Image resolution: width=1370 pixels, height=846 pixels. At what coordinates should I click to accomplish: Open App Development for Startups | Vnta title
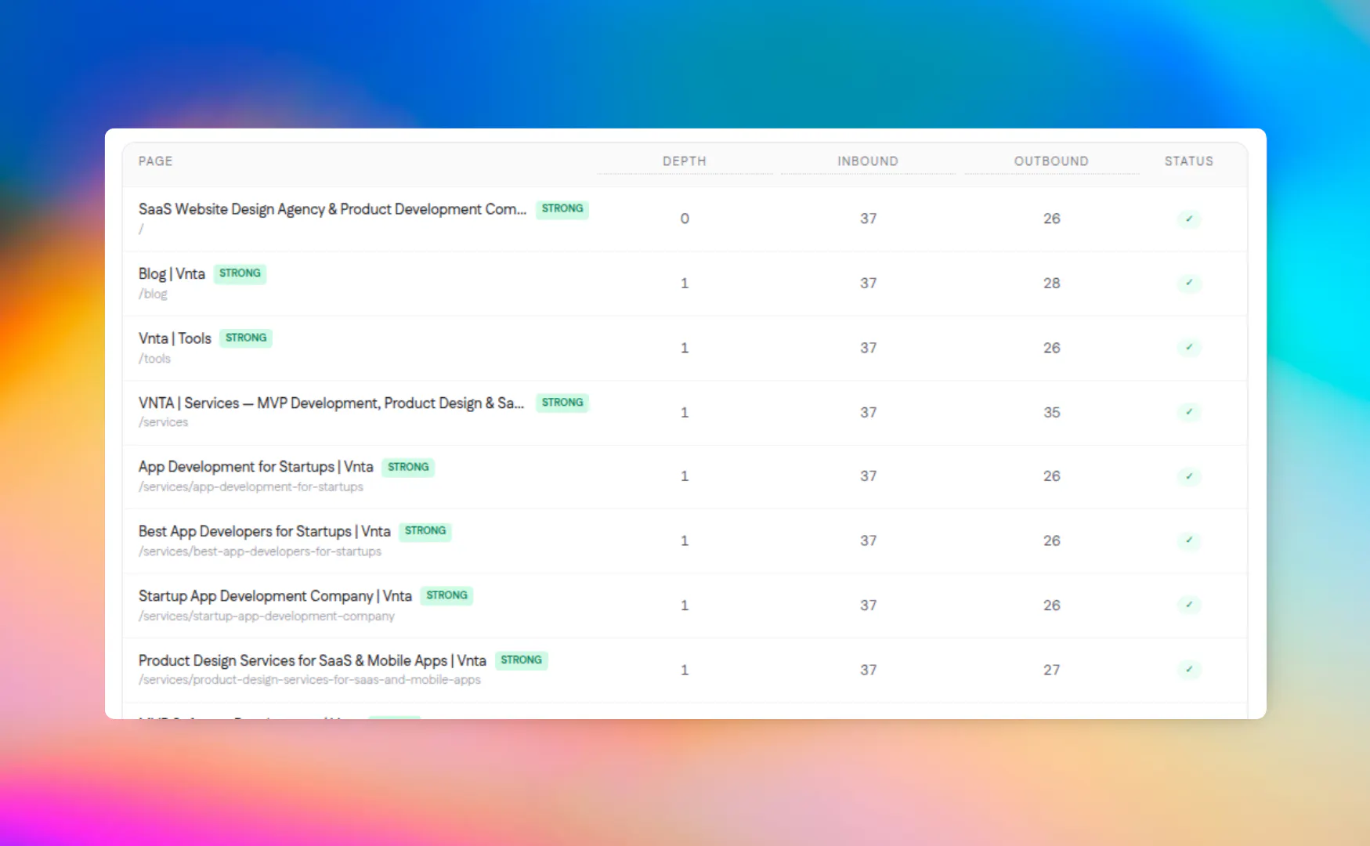point(256,467)
